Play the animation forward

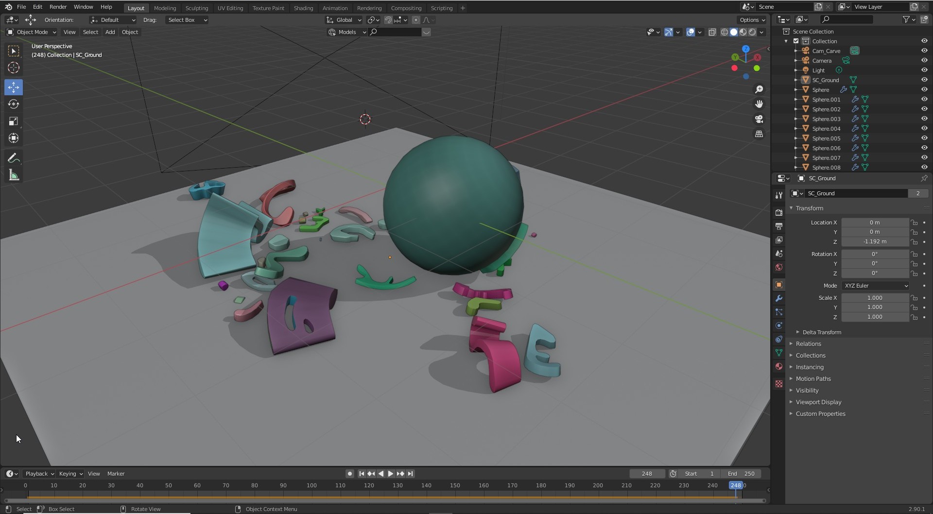[x=391, y=474]
